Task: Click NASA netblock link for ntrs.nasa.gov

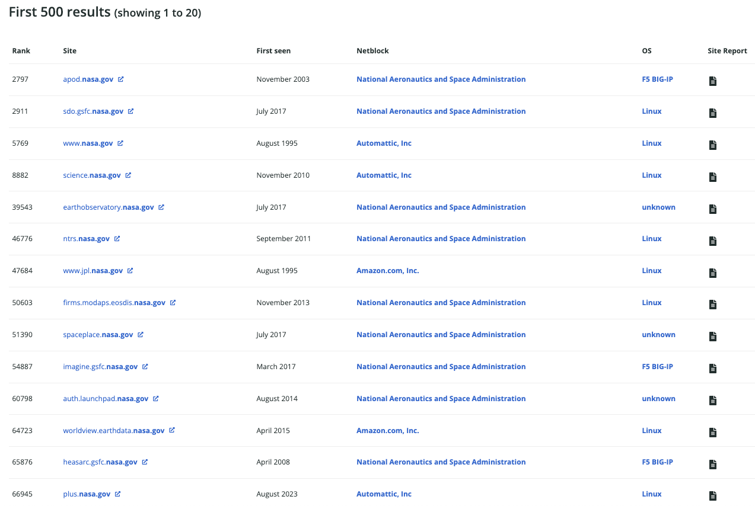Action: coord(441,239)
